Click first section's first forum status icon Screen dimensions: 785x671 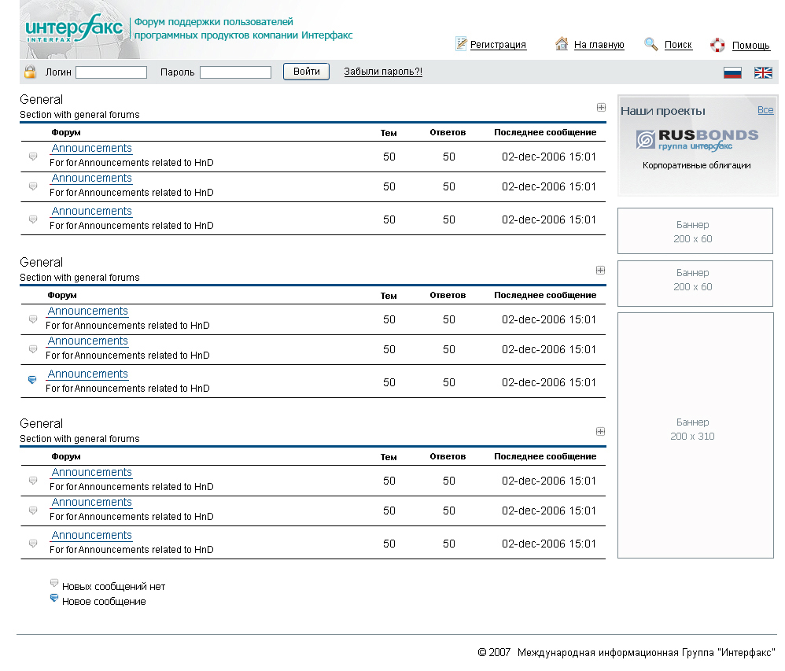[33, 157]
